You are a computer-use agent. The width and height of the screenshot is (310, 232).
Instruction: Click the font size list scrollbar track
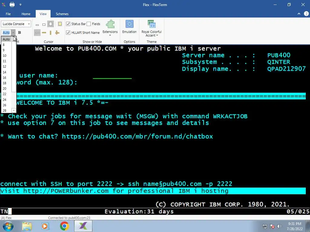pos(14,100)
